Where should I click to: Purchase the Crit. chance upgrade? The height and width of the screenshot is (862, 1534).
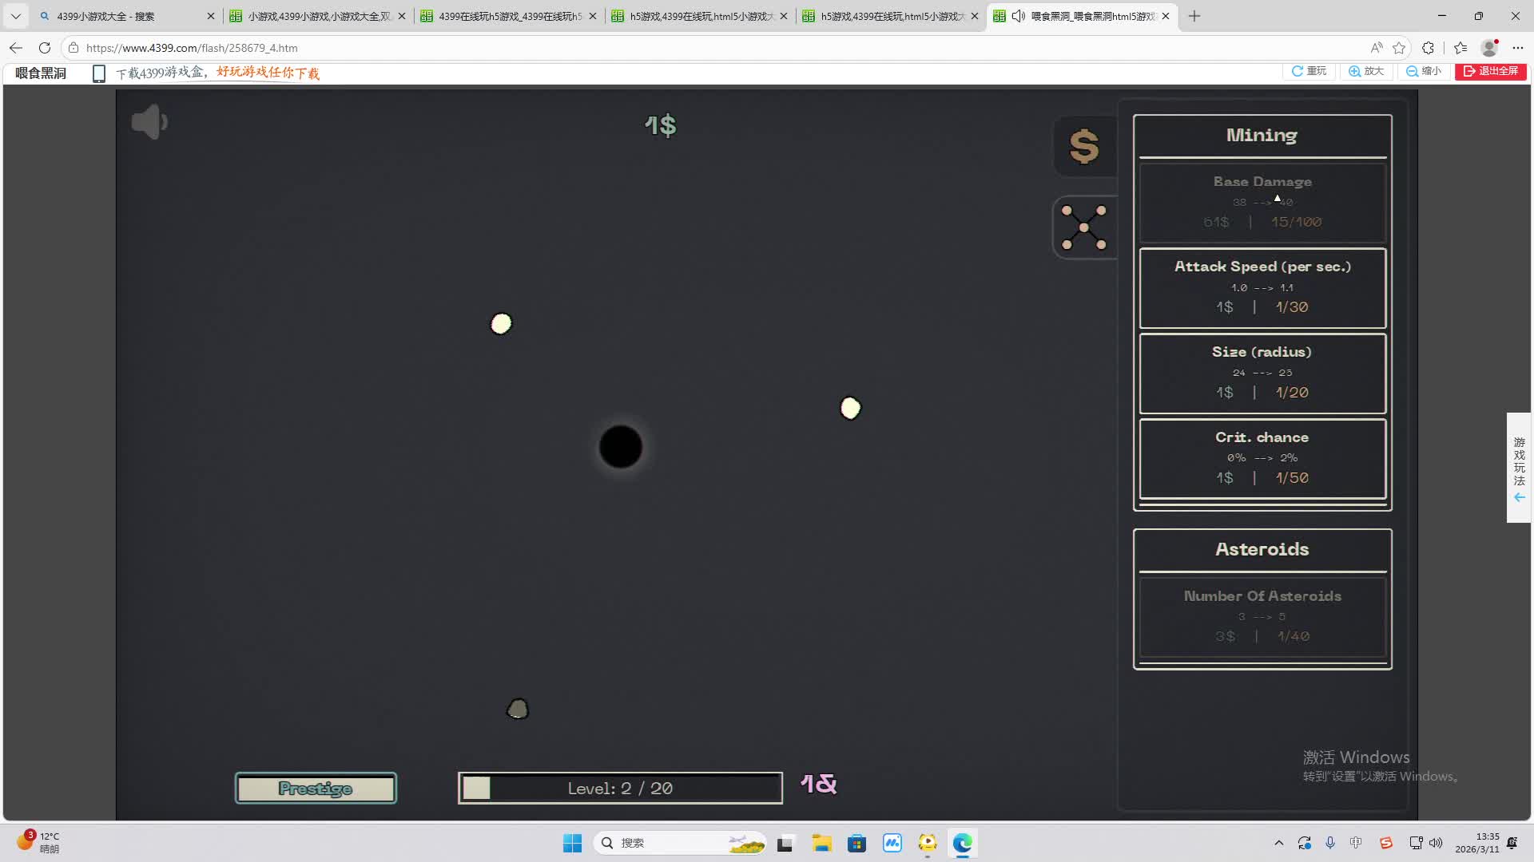tap(1262, 459)
